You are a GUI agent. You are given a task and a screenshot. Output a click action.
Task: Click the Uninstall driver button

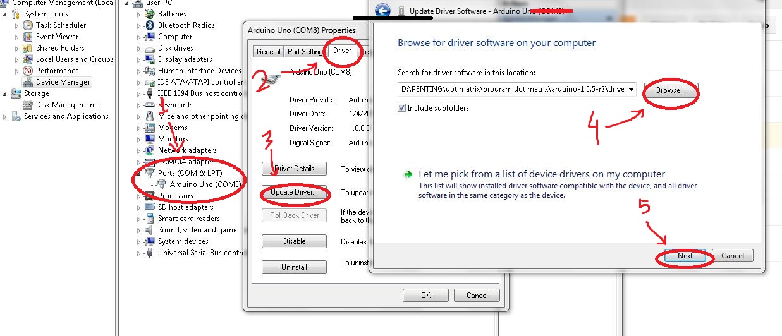(294, 267)
